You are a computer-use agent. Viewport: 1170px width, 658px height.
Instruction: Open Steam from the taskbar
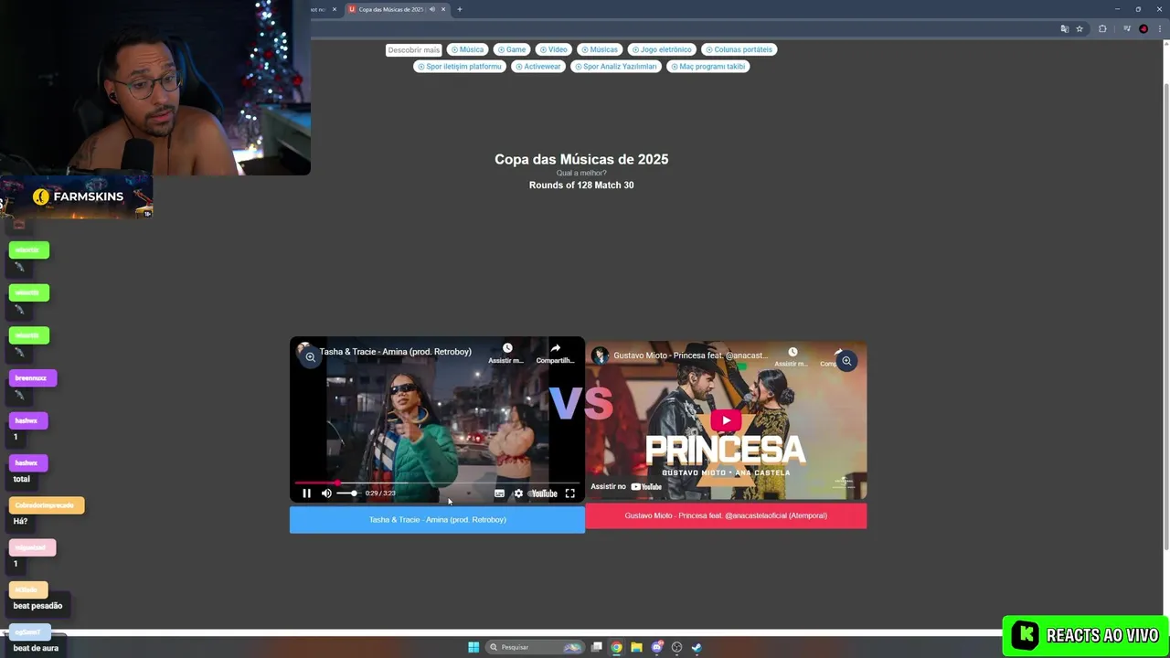[697, 647]
